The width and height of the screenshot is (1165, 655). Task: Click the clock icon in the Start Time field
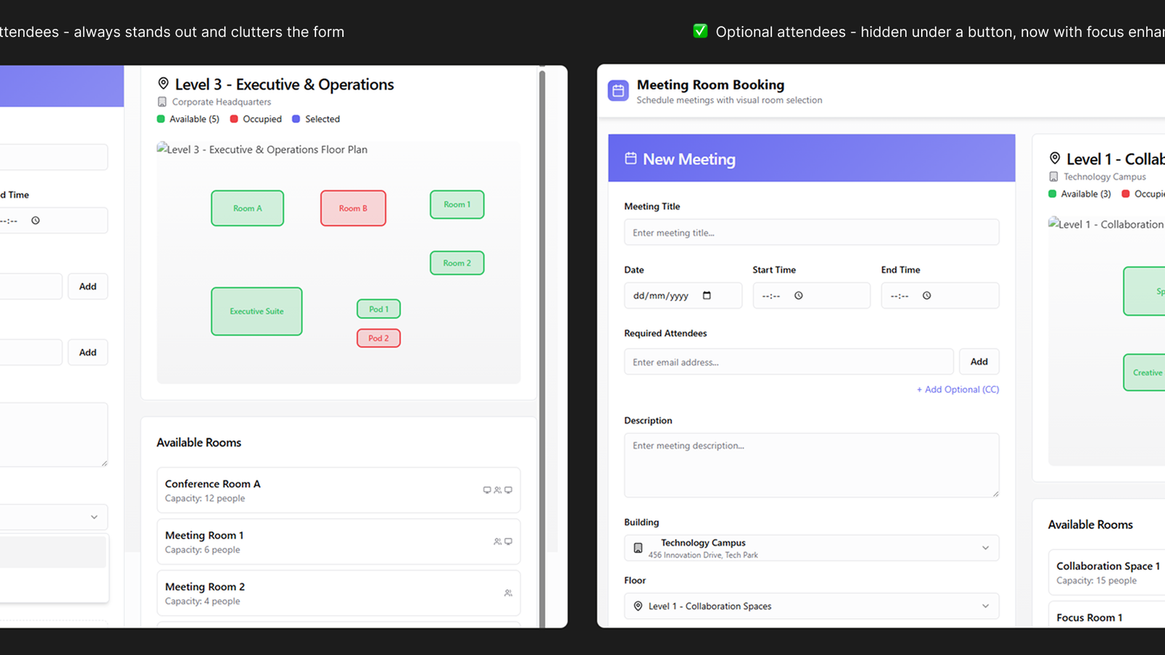799,295
